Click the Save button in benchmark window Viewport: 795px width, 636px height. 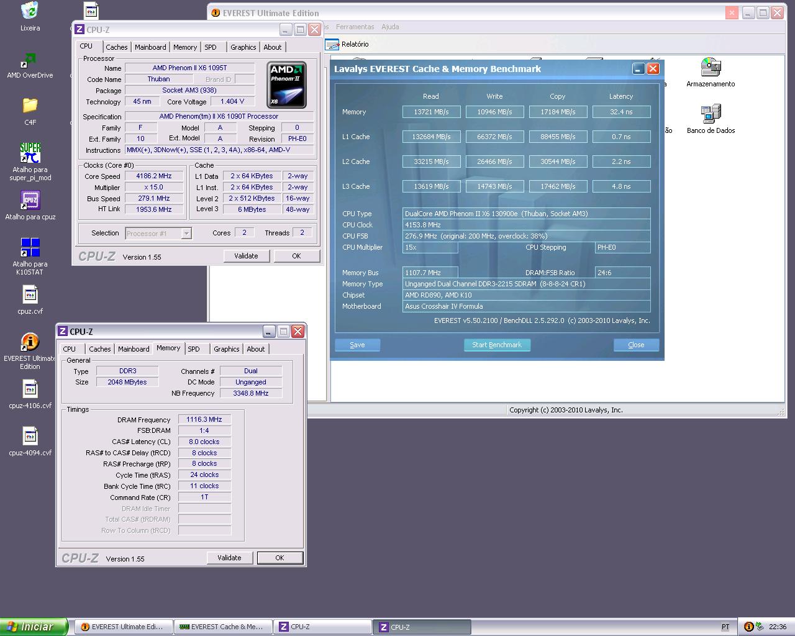357,345
